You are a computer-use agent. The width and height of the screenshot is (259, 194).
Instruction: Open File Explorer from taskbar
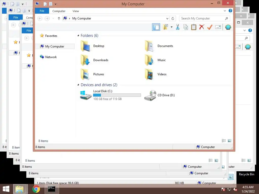pyautogui.click(x=19, y=189)
